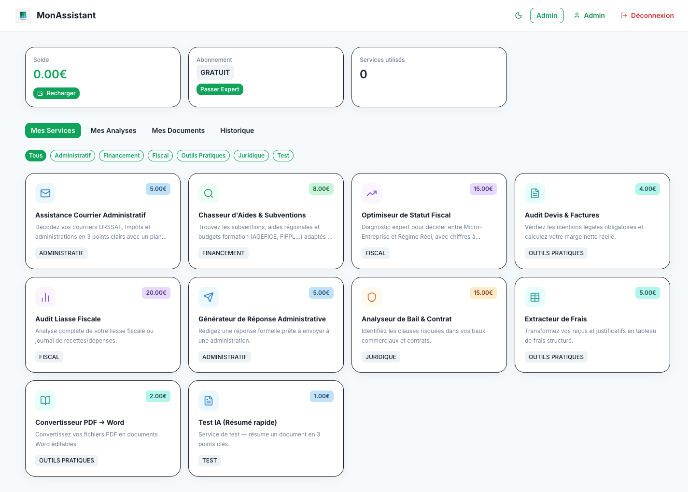Open the Test IA (Résumé rapide) service card
Image resolution: width=688 pixels, height=492 pixels.
point(266,428)
